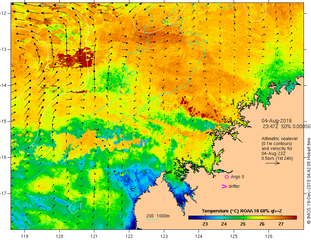The width and height of the screenshot is (311, 240).
Task: Click longitude label 121 on bottom axis
Action: click(x=94, y=236)
